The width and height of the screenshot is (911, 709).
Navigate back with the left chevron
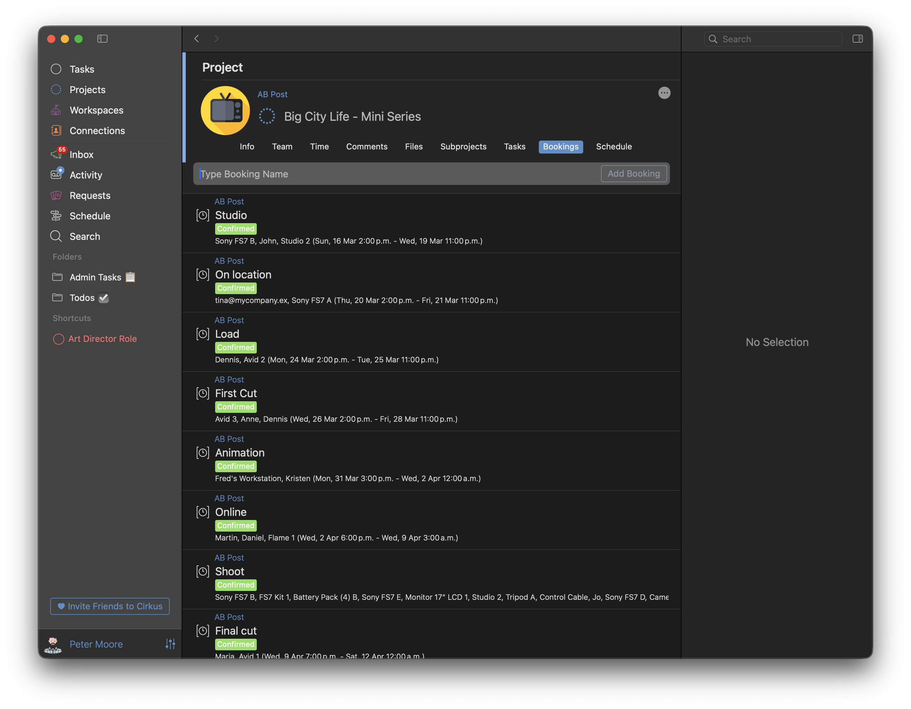pyautogui.click(x=196, y=39)
